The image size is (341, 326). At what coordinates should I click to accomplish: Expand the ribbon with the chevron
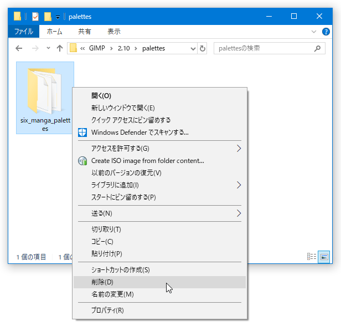313,32
